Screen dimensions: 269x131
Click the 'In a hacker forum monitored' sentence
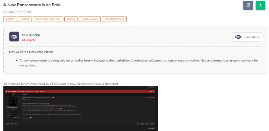[x=61, y=84]
